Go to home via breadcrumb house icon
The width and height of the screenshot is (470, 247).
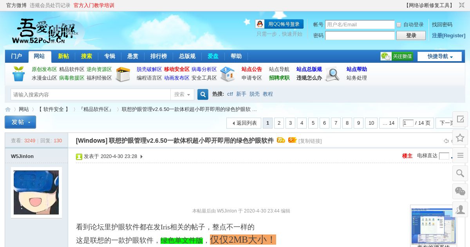[8, 109]
